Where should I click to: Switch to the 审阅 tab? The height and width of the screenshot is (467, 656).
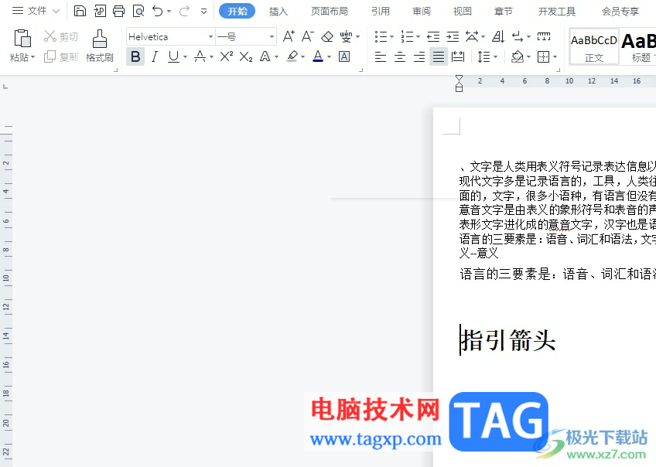pyautogui.click(x=422, y=12)
